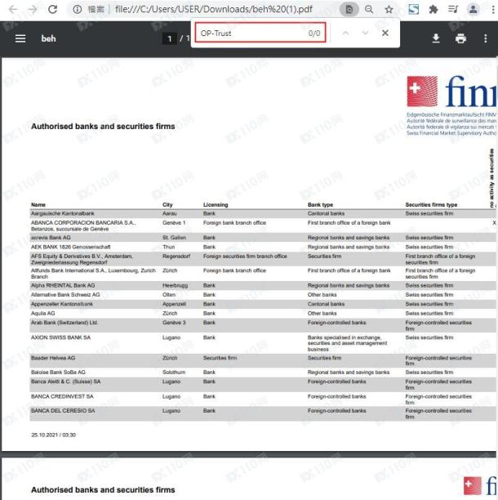Select 'Alpha RHEINTAL Bank AG' entry
The width and height of the screenshot is (498, 500).
63,285
